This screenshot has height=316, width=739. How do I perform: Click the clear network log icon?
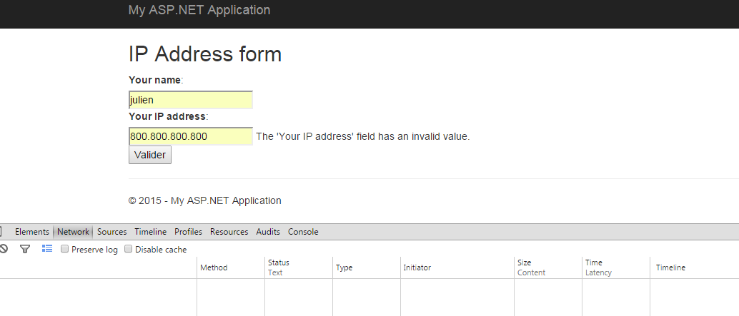[x=4, y=249]
